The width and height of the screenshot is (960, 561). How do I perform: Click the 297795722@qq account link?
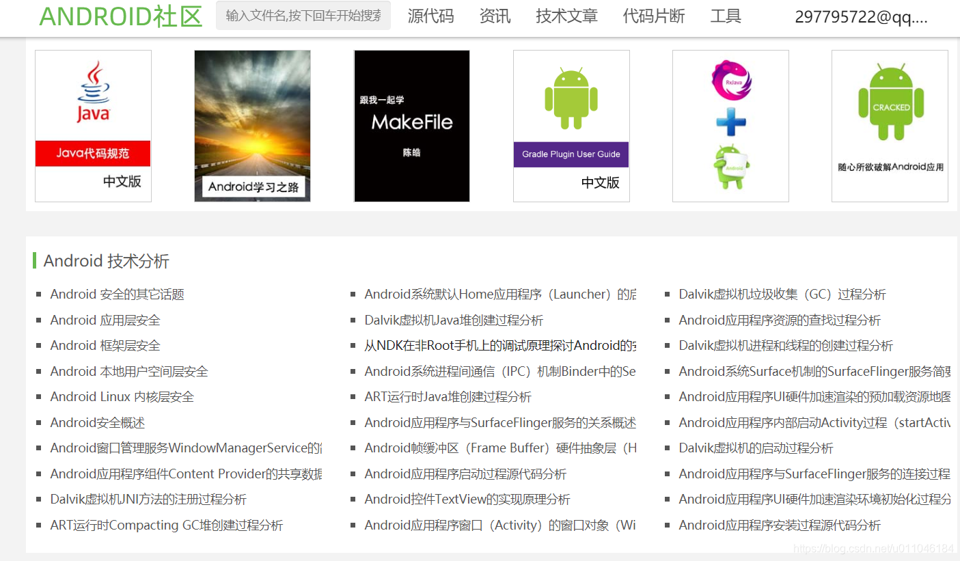(x=861, y=18)
